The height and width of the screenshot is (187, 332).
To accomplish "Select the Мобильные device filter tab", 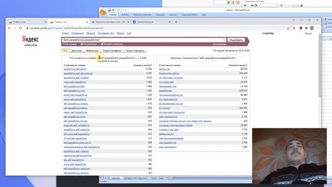I will coord(92,51).
